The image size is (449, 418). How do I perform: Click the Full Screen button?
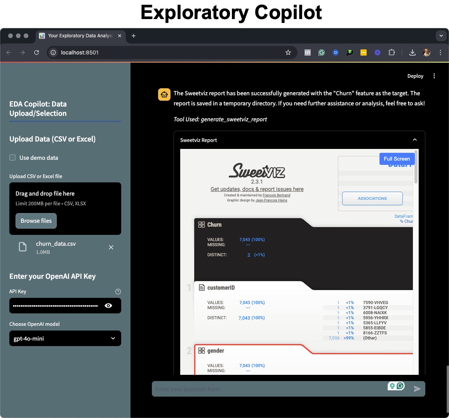click(x=397, y=159)
